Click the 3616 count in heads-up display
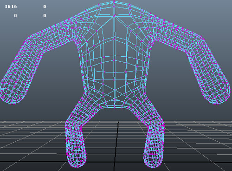The width and height of the screenshot is (232, 171). point(11,7)
